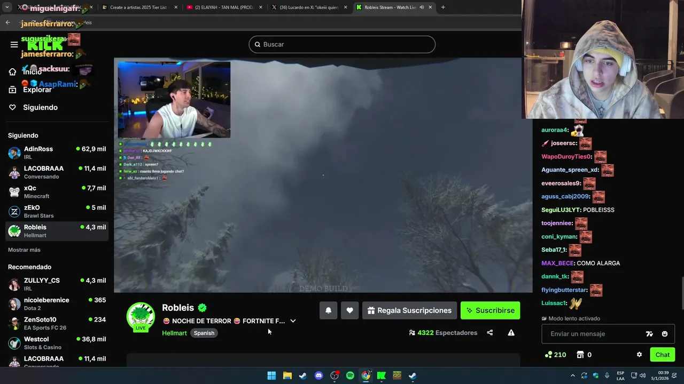Open xQc Minecraft channel

pyautogui.click(x=57, y=192)
